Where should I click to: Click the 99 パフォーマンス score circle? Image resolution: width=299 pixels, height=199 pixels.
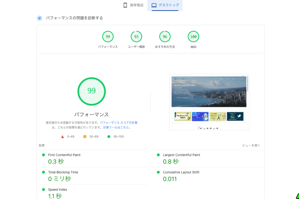pyautogui.click(x=108, y=36)
